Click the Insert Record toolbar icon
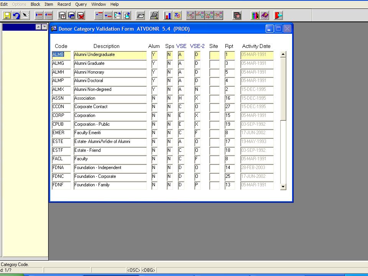 (x=39, y=15)
